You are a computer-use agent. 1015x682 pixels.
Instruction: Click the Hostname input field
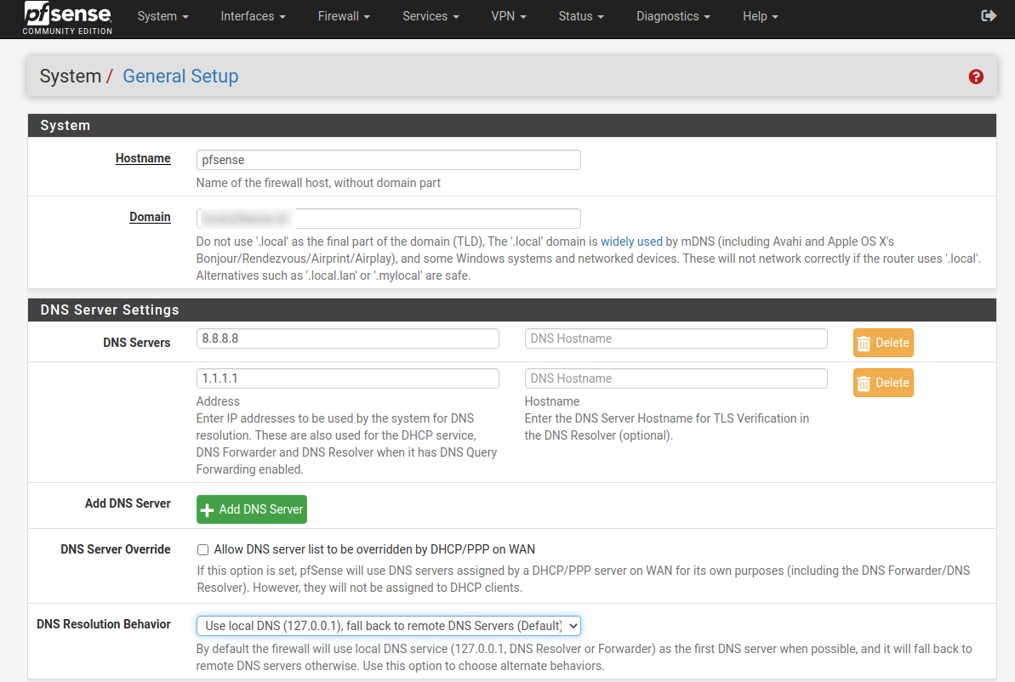click(x=388, y=160)
